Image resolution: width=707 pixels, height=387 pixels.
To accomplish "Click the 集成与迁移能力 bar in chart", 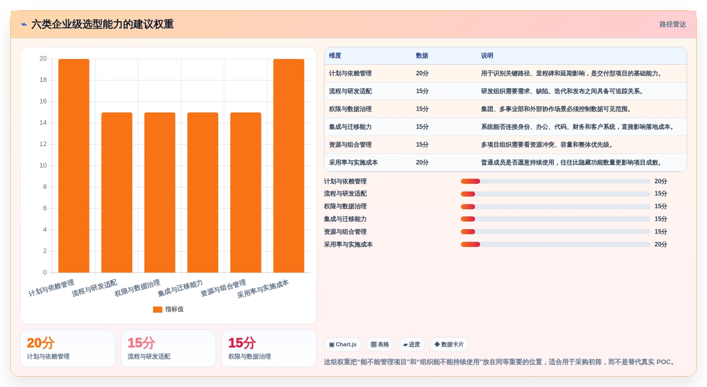I will [203, 192].
